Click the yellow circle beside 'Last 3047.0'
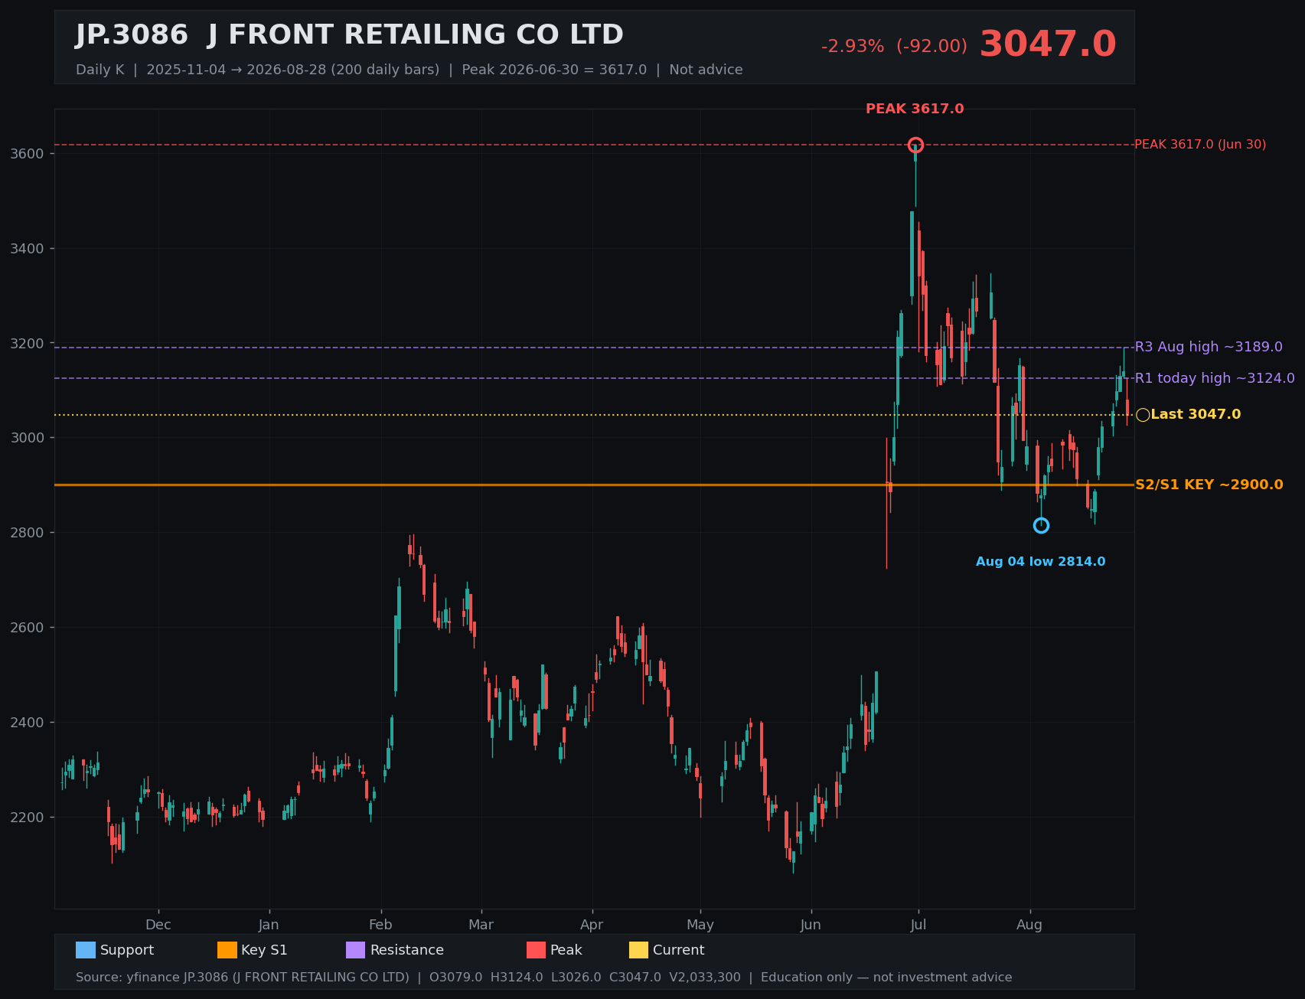 pos(1143,415)
